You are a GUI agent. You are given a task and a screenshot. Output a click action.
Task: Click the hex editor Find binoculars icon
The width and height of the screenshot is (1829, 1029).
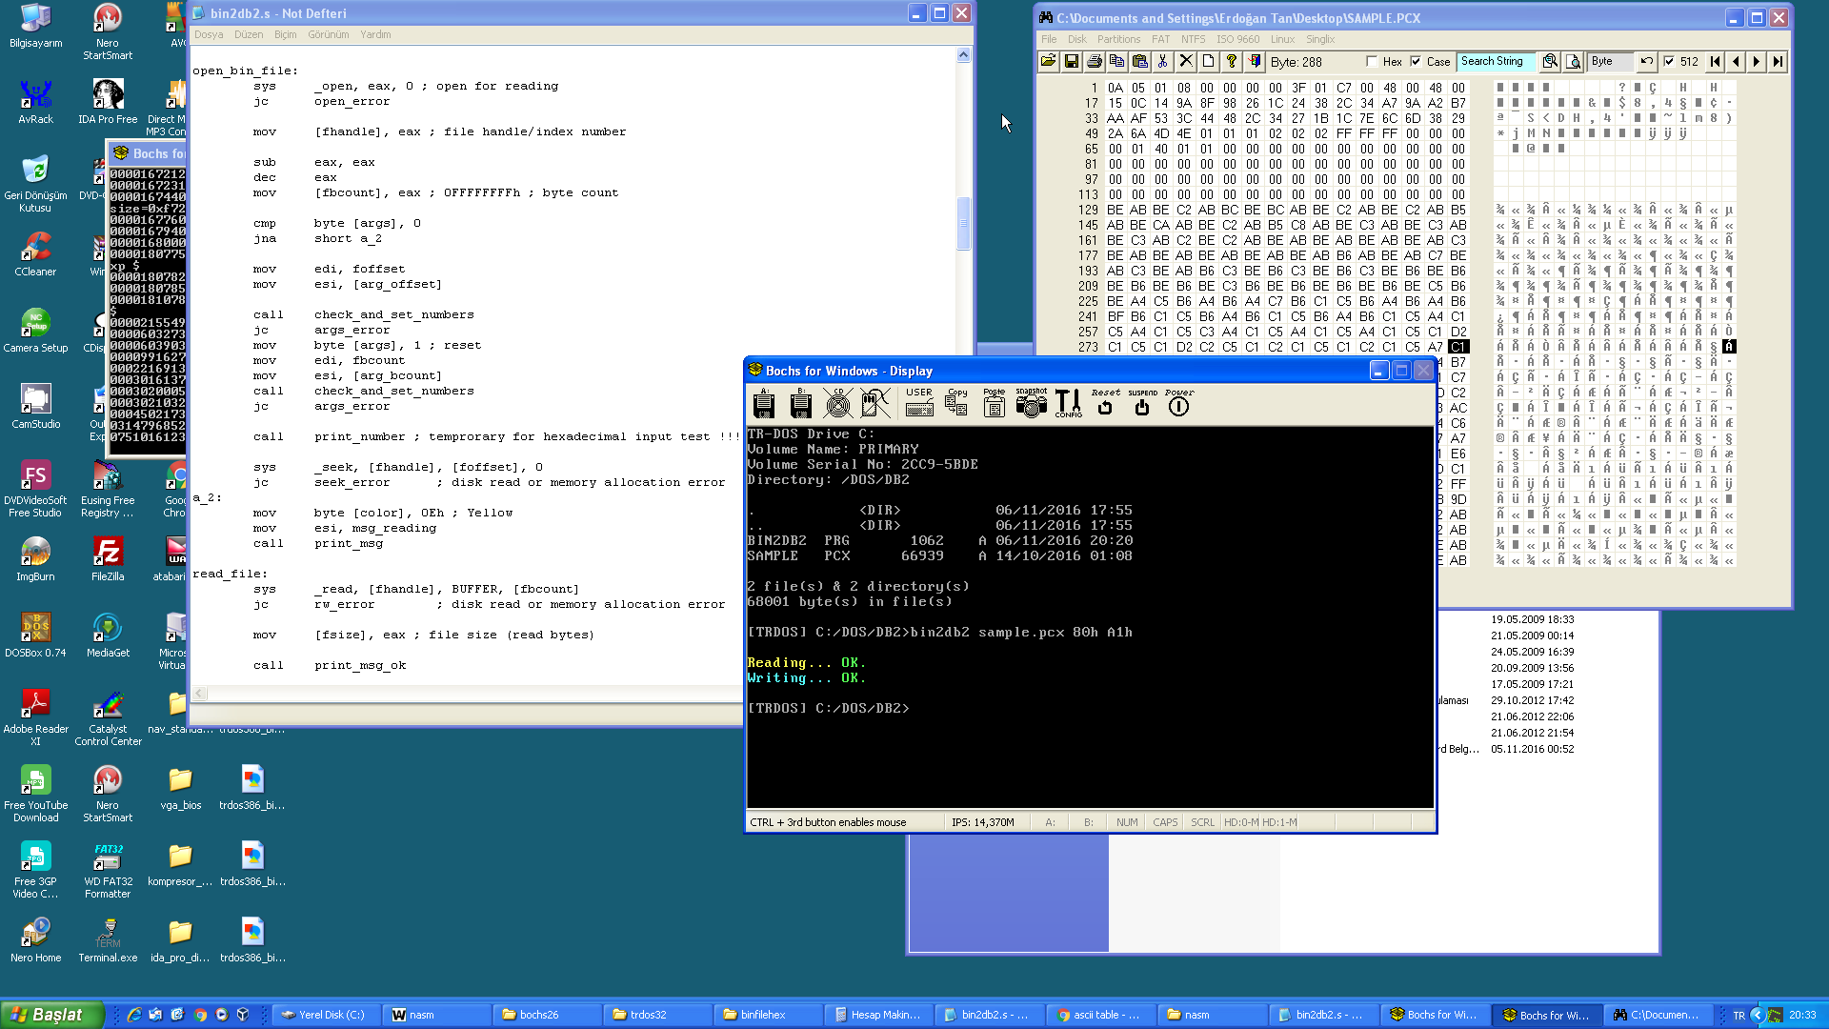[1551, 61]
